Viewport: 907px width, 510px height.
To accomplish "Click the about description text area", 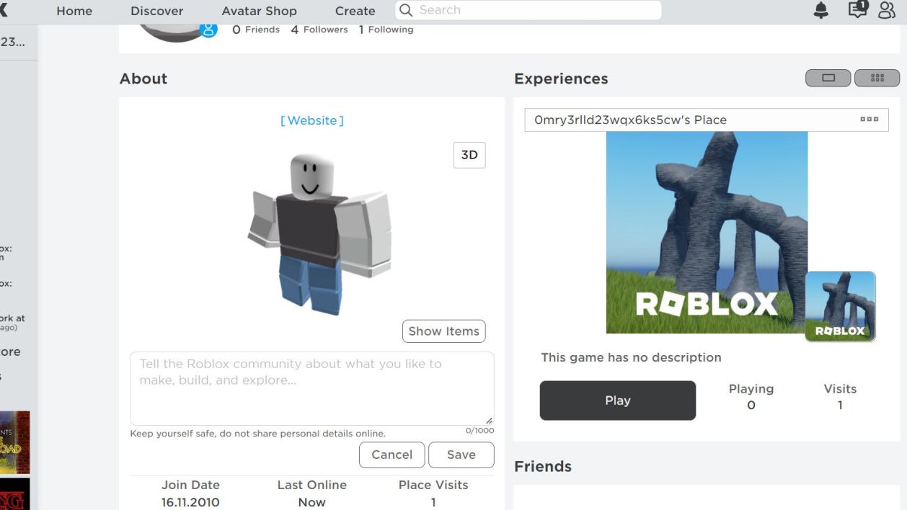I will 312,388.
